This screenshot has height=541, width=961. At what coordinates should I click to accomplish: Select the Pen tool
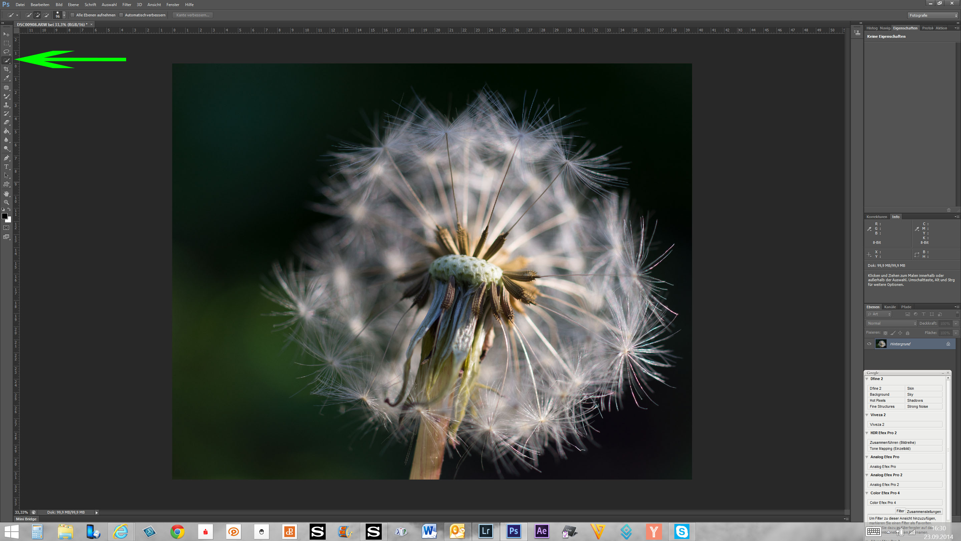[6, 158]
